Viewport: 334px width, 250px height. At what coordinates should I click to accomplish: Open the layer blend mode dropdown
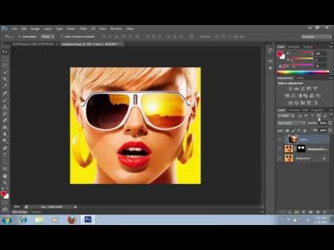(292, 123)
